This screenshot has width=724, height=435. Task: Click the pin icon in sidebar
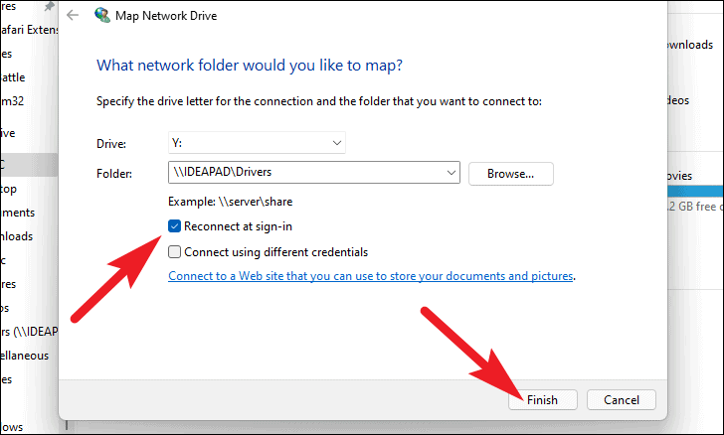[x=49, y=6]
